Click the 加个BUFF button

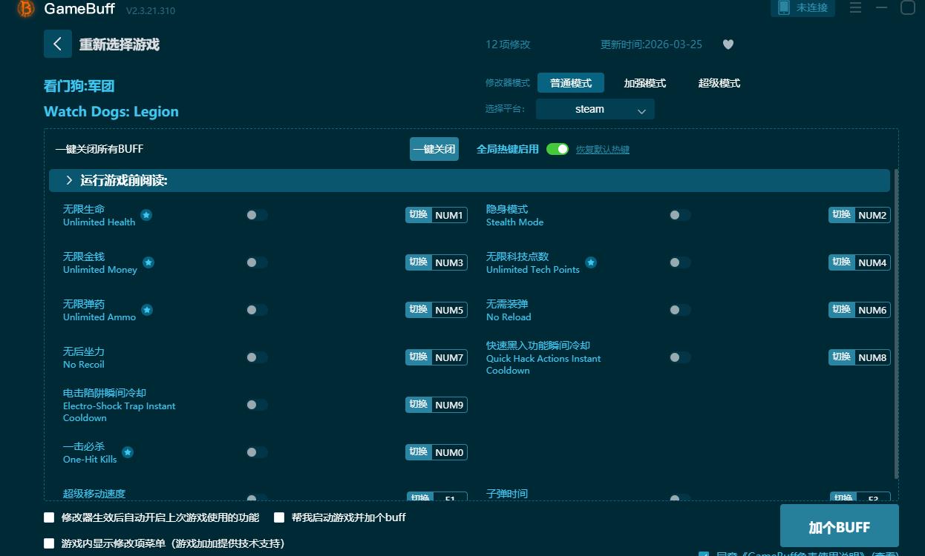click(840, 526)
